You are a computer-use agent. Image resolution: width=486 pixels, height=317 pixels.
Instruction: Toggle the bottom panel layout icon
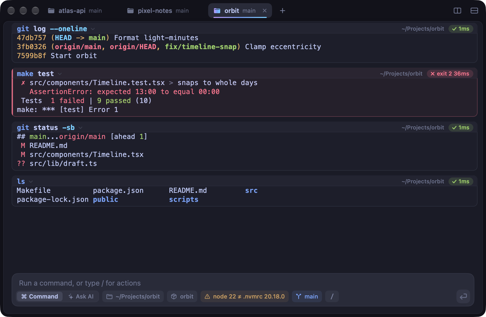(474, 11)
